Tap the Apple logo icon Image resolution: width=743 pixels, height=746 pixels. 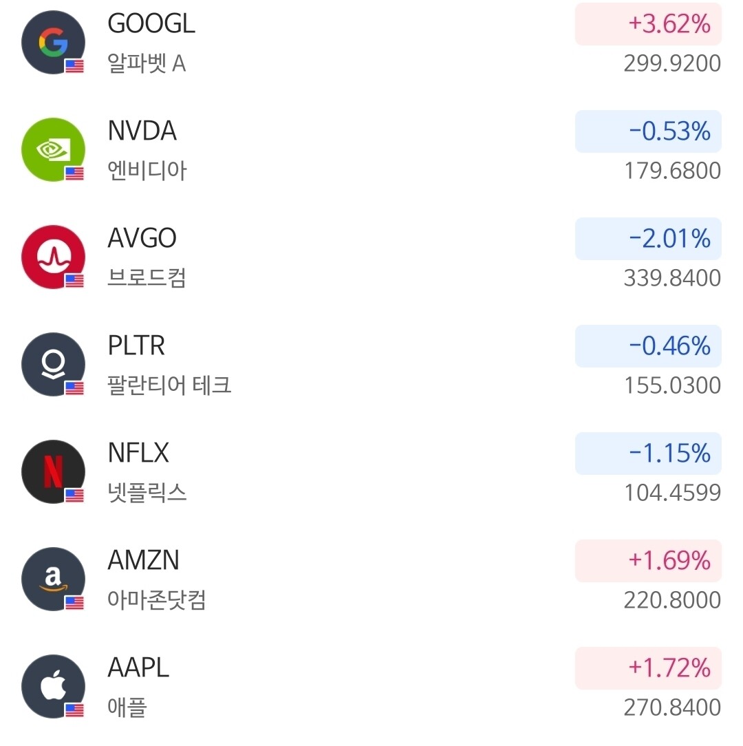tap(53, 687)
